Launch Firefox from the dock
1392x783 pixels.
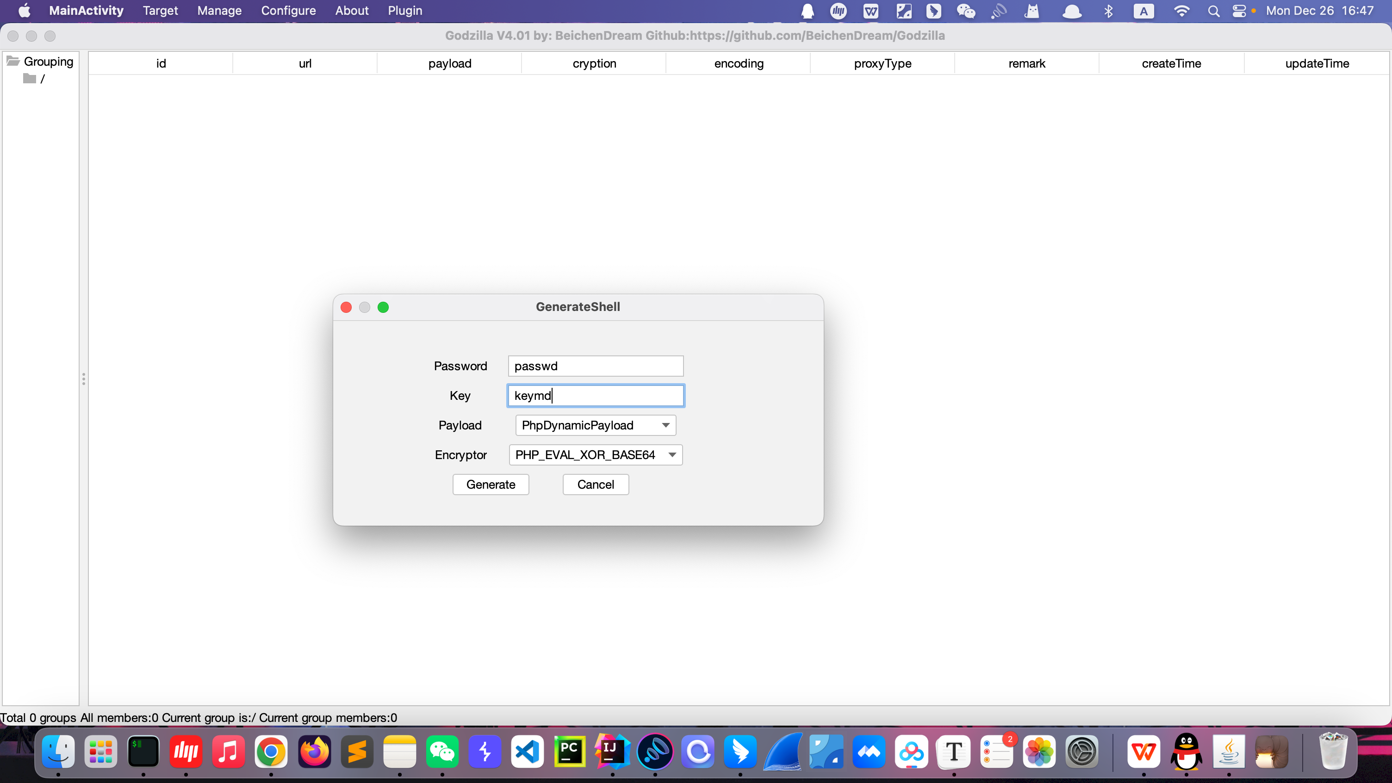[x=314, y=752]
